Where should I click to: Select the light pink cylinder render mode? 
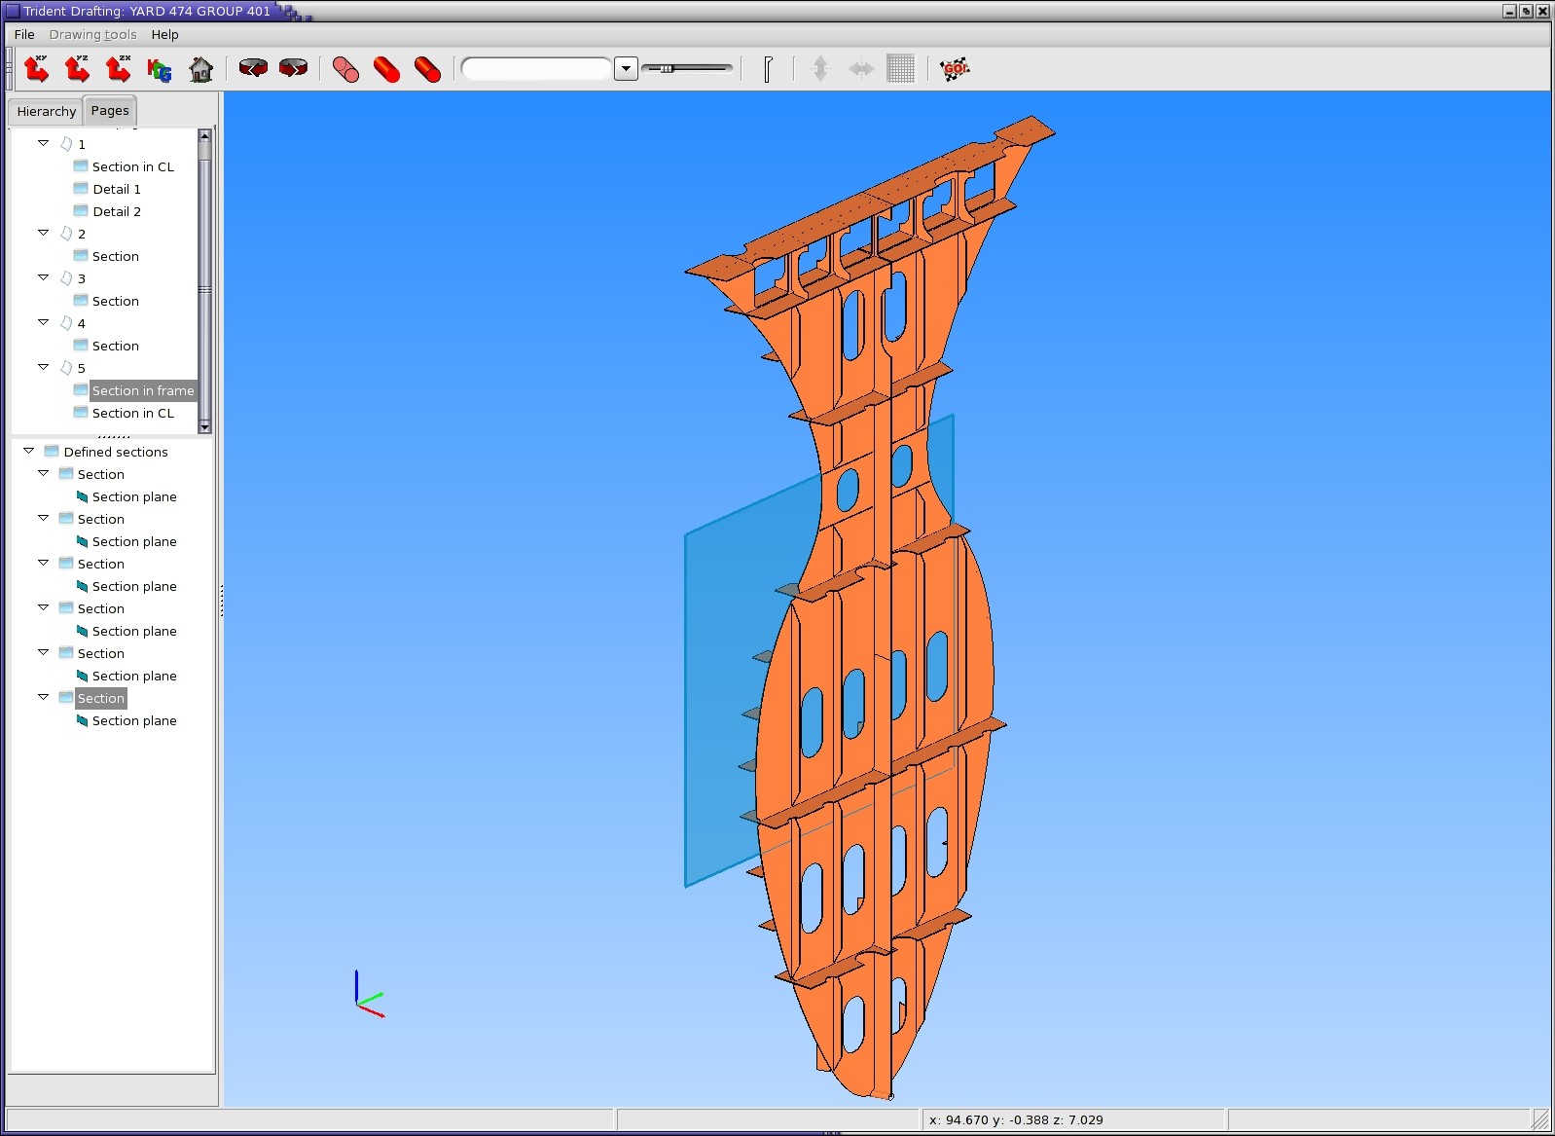point(345,69)
